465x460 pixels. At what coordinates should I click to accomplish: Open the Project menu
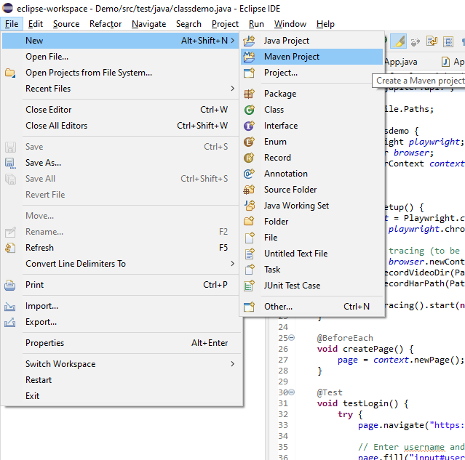[x=225, y=24]
